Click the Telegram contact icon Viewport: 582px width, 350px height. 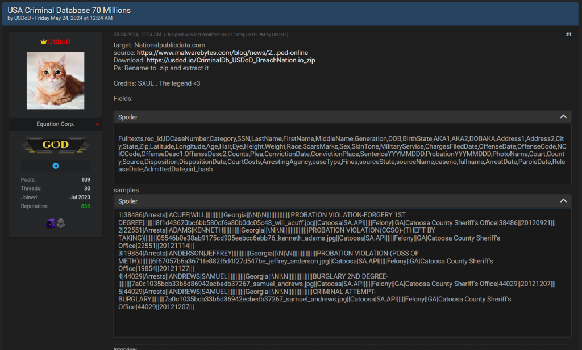tap(56, 166)
